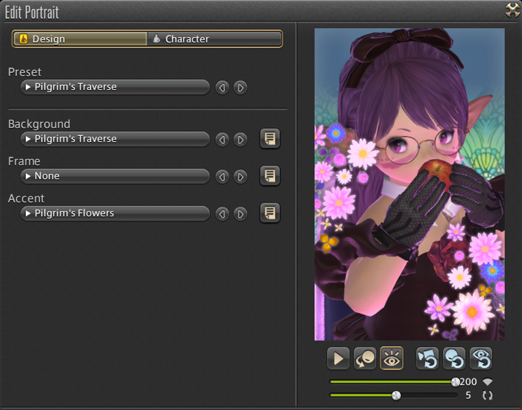Select previous Preset with left arrow
This screenshot has width=522, height=410.
222,87
